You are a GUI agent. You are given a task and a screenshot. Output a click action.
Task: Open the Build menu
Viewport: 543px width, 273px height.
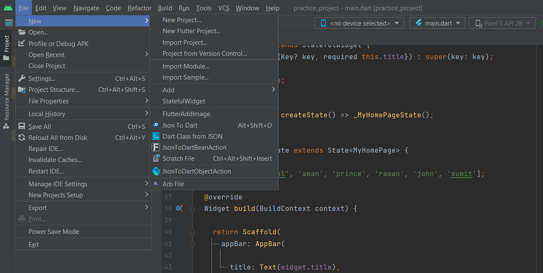[x=164, y=8]
